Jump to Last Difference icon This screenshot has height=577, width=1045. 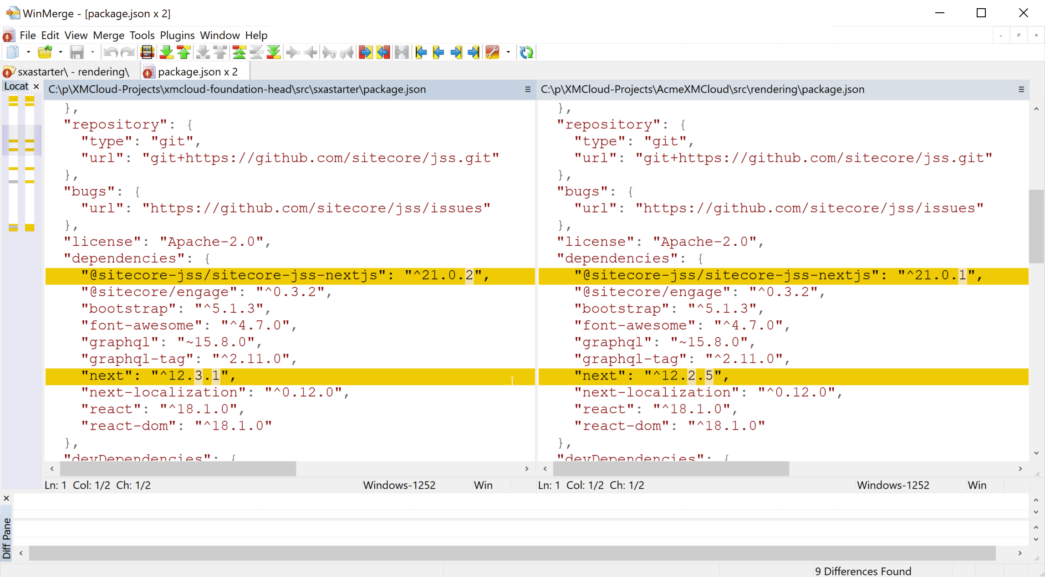(274, 52)
